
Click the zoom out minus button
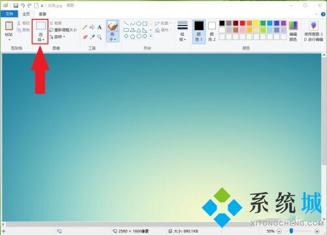279,231
